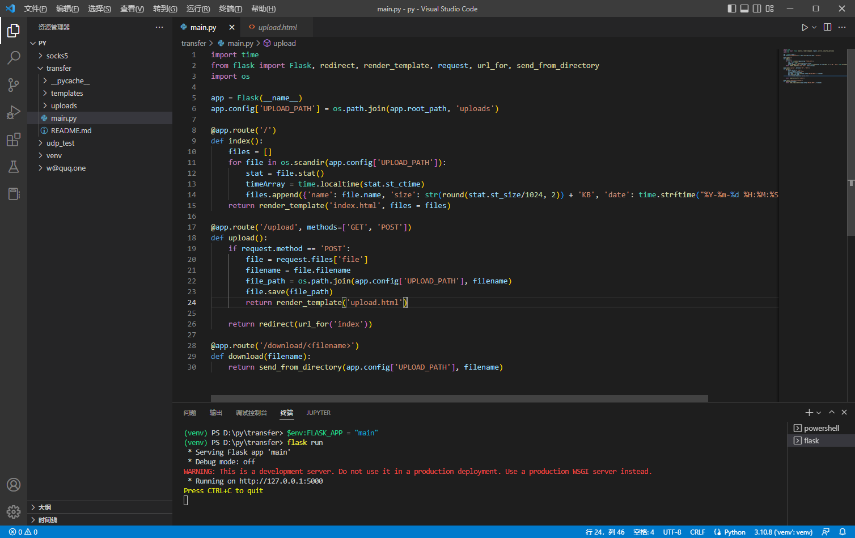Open the 编辑(E) menu
Viewport: 855px width, 538px height.
tap(67, 9)
